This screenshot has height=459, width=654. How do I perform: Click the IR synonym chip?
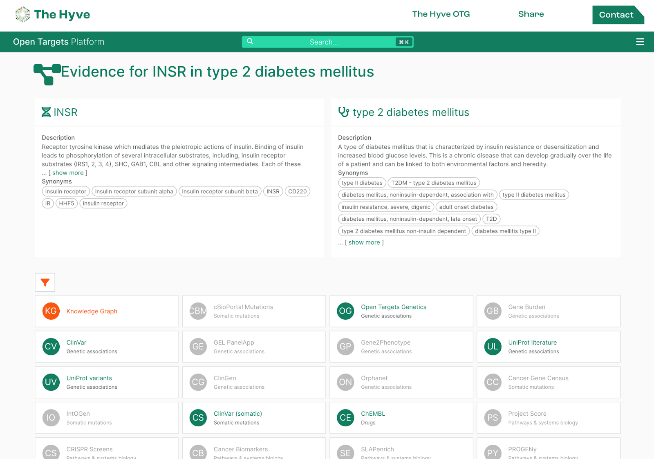pos(48,203)
